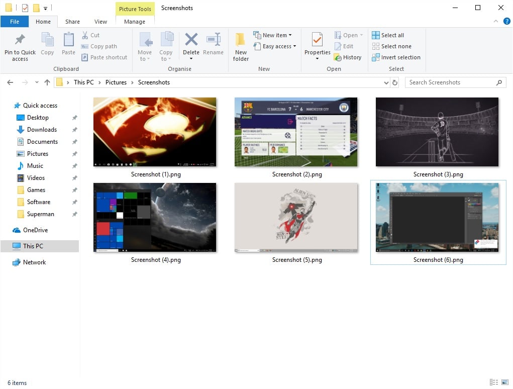Click Invert selection
The width and height of the screenshot is (513, 389).
[x=396, y=57]
